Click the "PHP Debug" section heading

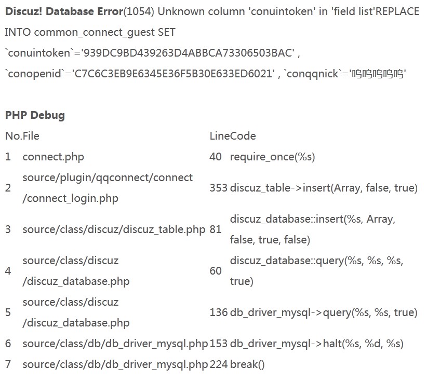[x=35, y=115]
